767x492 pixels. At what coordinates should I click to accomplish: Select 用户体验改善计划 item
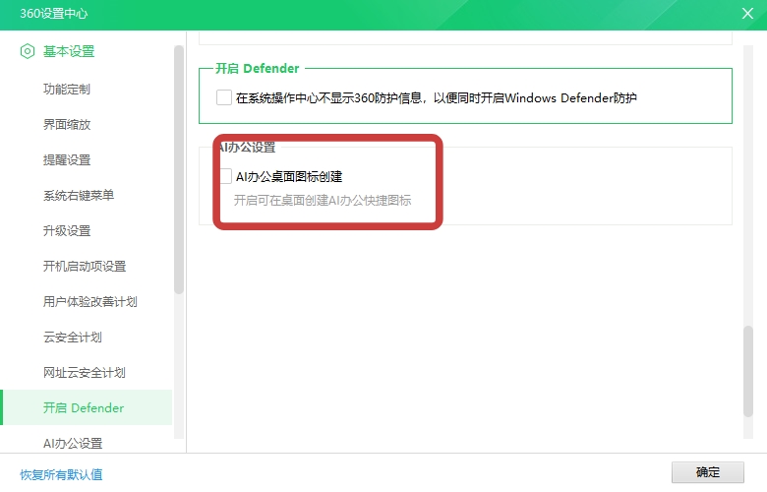[x=90, y=301]
